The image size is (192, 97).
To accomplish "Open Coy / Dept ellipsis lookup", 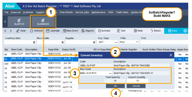I will coord(116,42).
